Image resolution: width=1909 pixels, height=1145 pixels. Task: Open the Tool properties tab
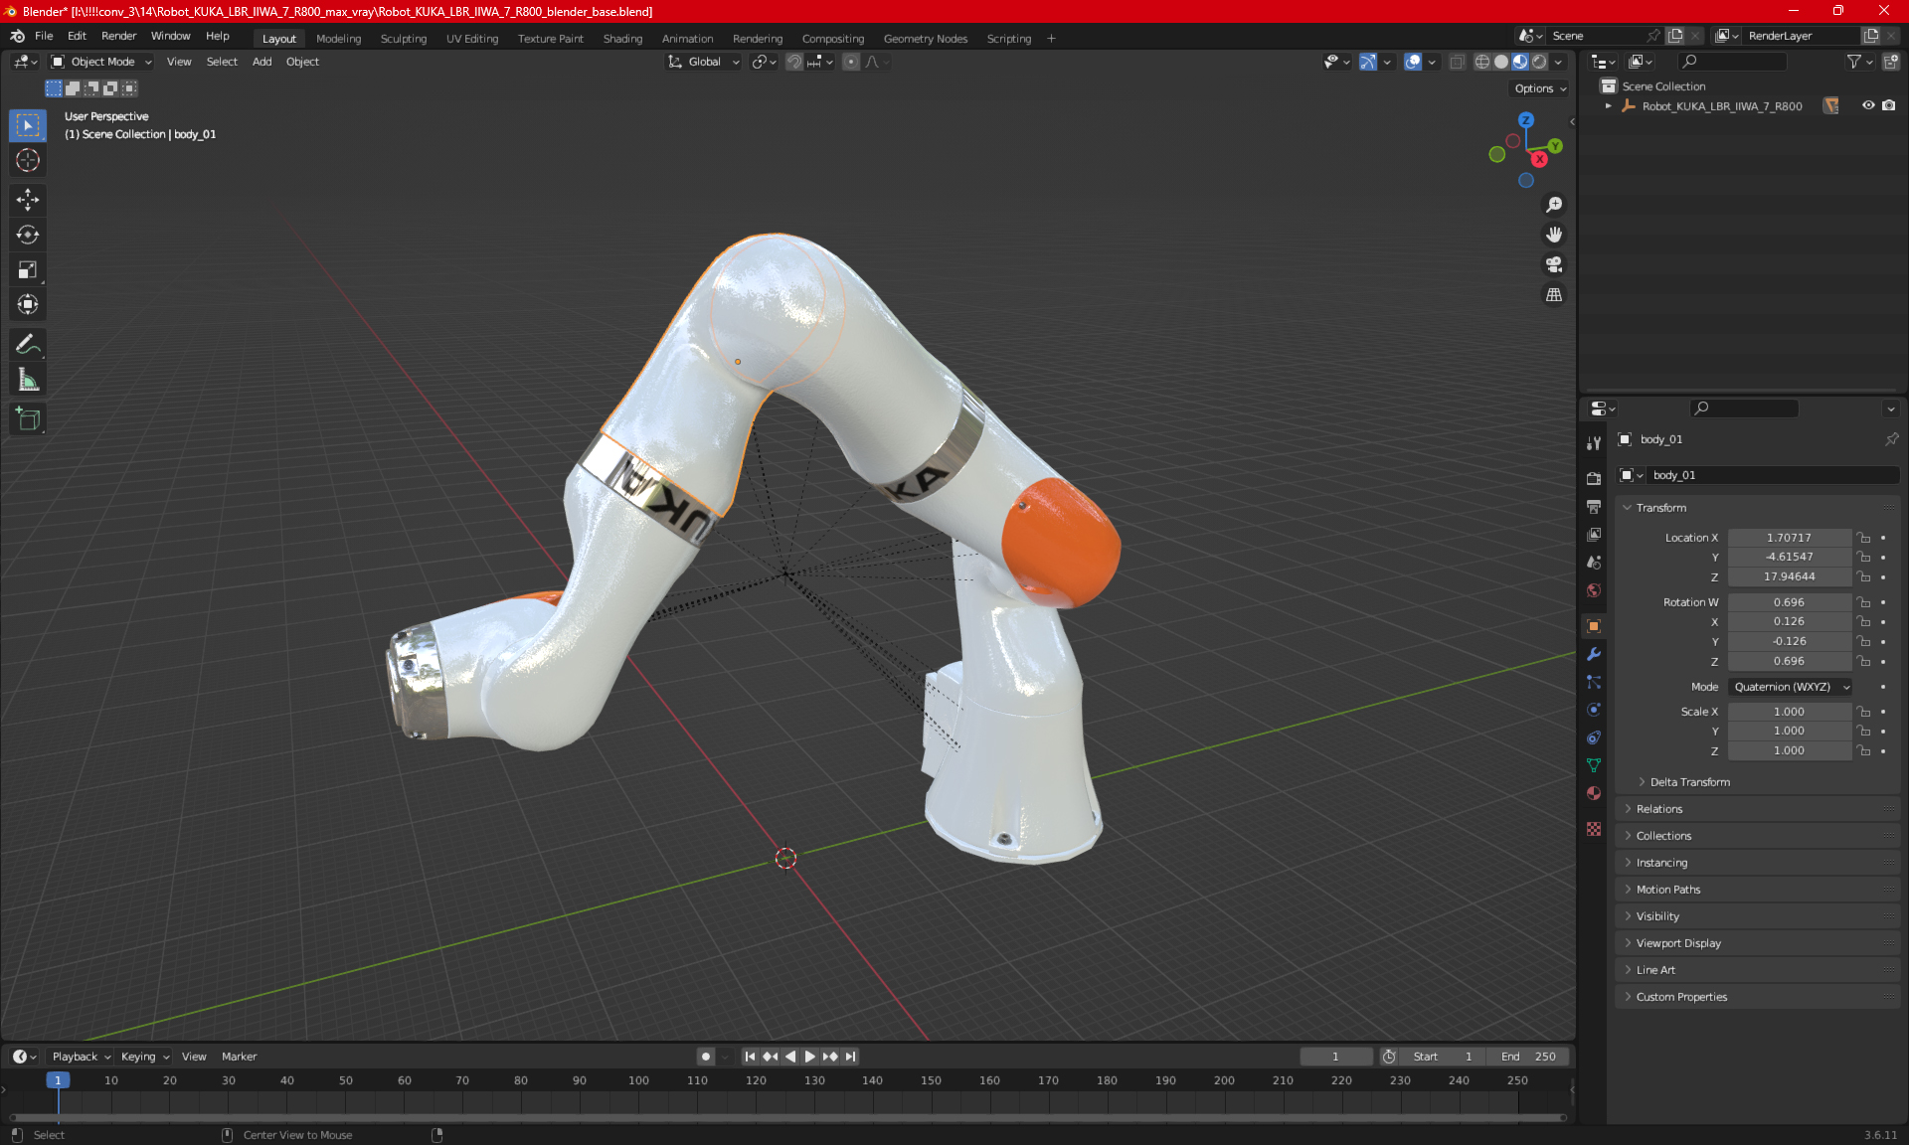click(x=1594, y=443)
